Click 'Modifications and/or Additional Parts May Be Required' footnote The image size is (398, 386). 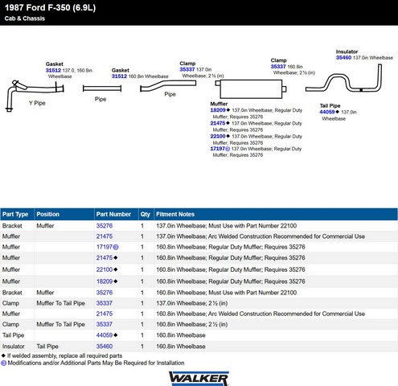coord(96,363)
